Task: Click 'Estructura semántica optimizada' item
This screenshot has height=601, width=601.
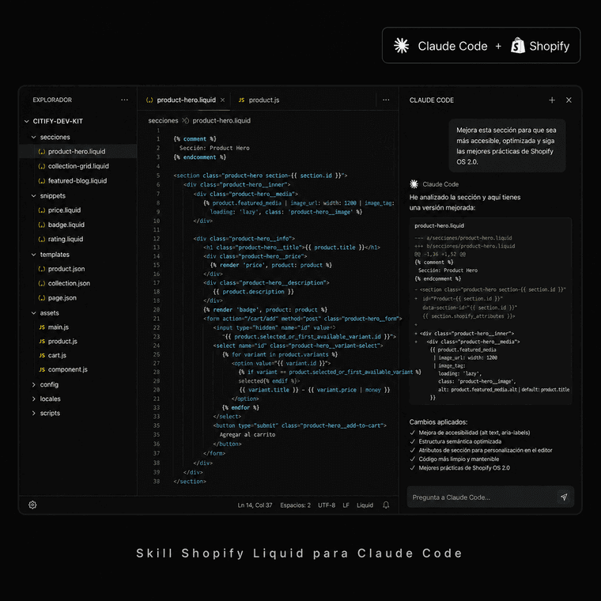Action: [460, 441]
